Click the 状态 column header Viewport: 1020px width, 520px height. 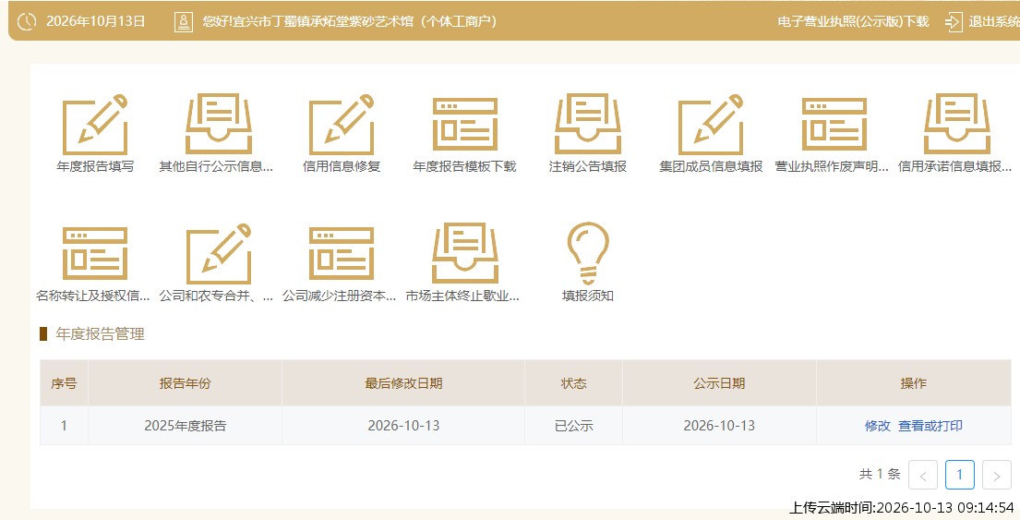click(x=574, y=383)
